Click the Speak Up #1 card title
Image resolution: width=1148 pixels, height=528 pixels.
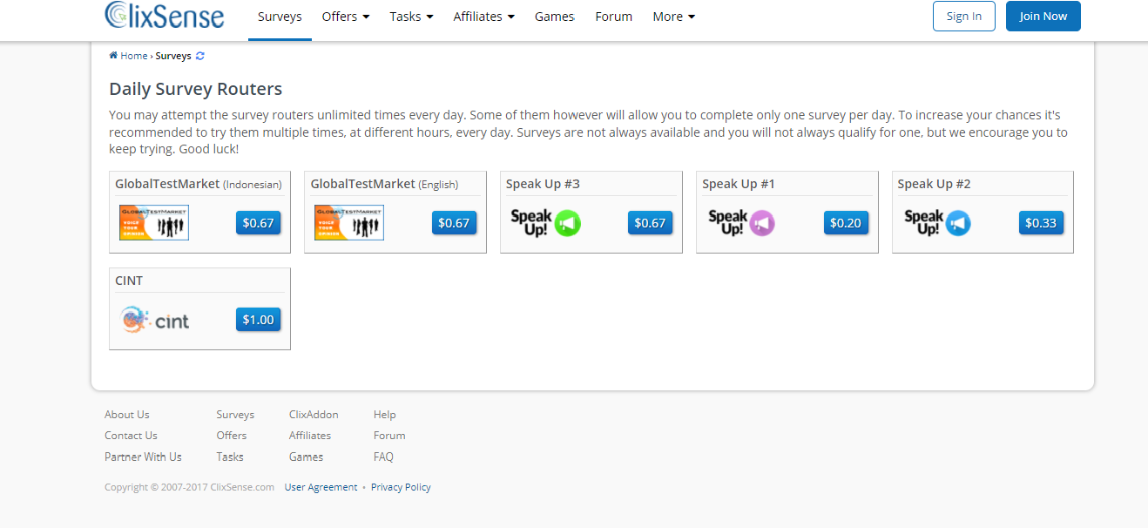tap(739, 184)
